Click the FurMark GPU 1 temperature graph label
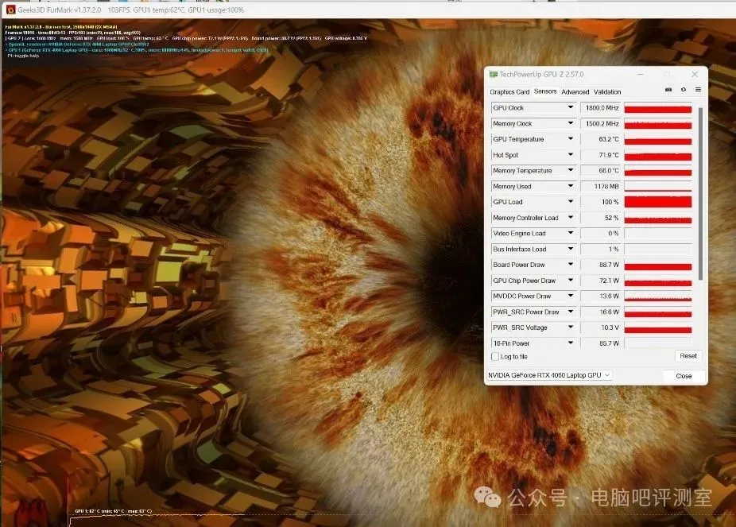 click(x=114, y=511)
